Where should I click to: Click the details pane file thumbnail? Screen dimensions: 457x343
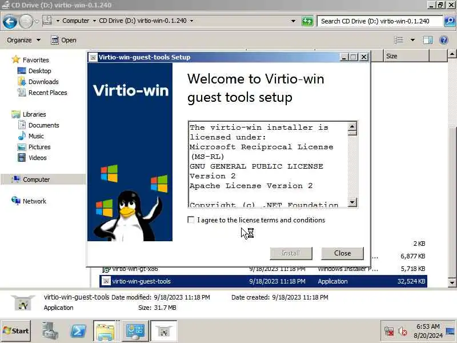click(23, 302)
